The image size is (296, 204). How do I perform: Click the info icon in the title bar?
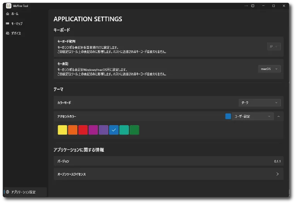click(253, 6)
